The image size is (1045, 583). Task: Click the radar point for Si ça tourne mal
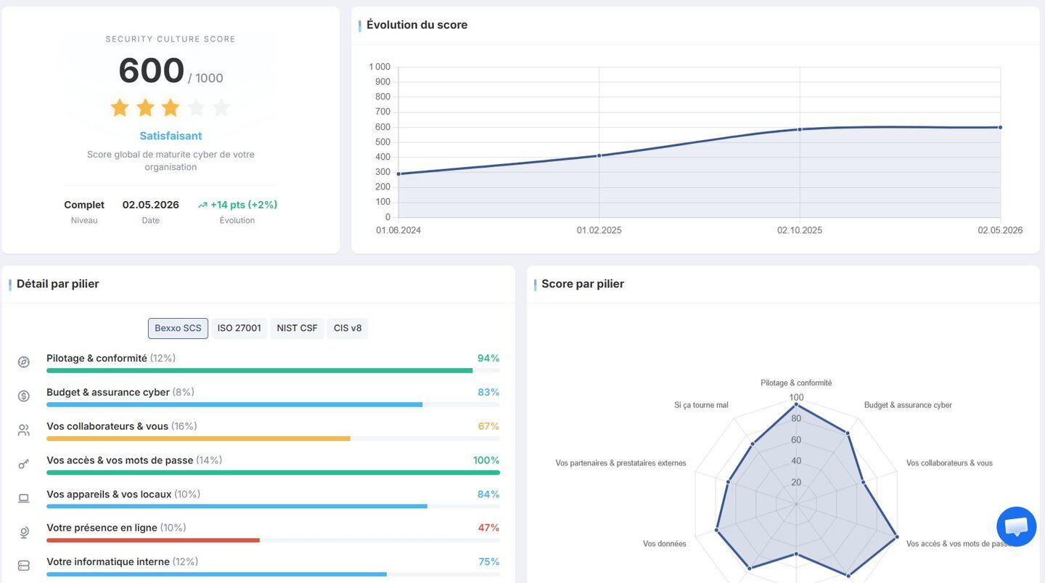[753, 444]
